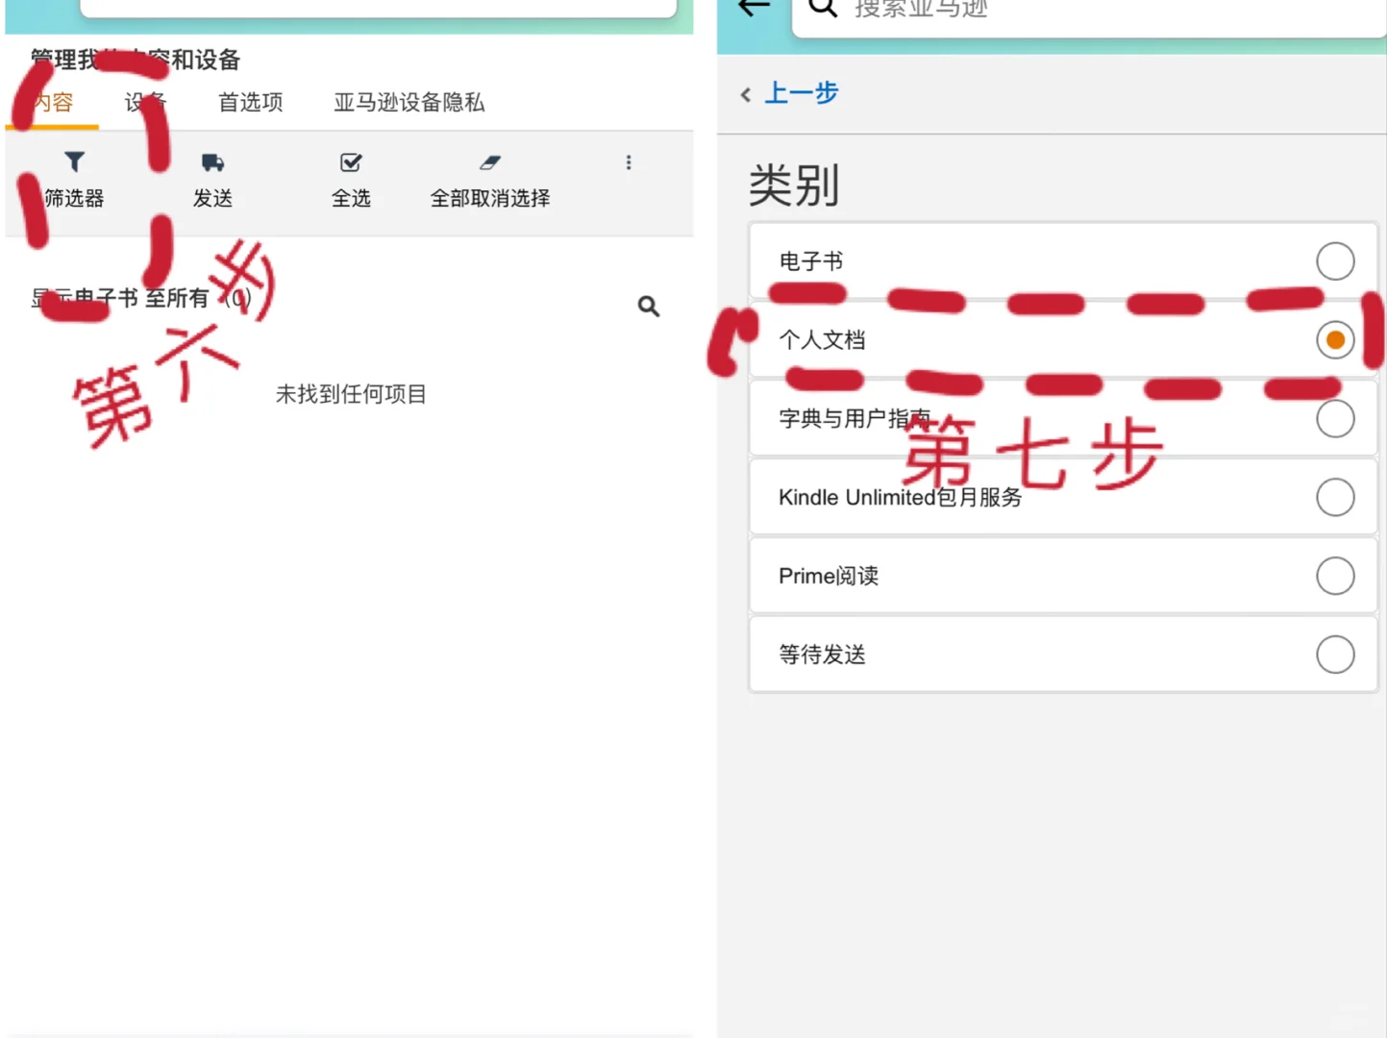Switch to the 首选项 tab

click(x=250, y=102)
